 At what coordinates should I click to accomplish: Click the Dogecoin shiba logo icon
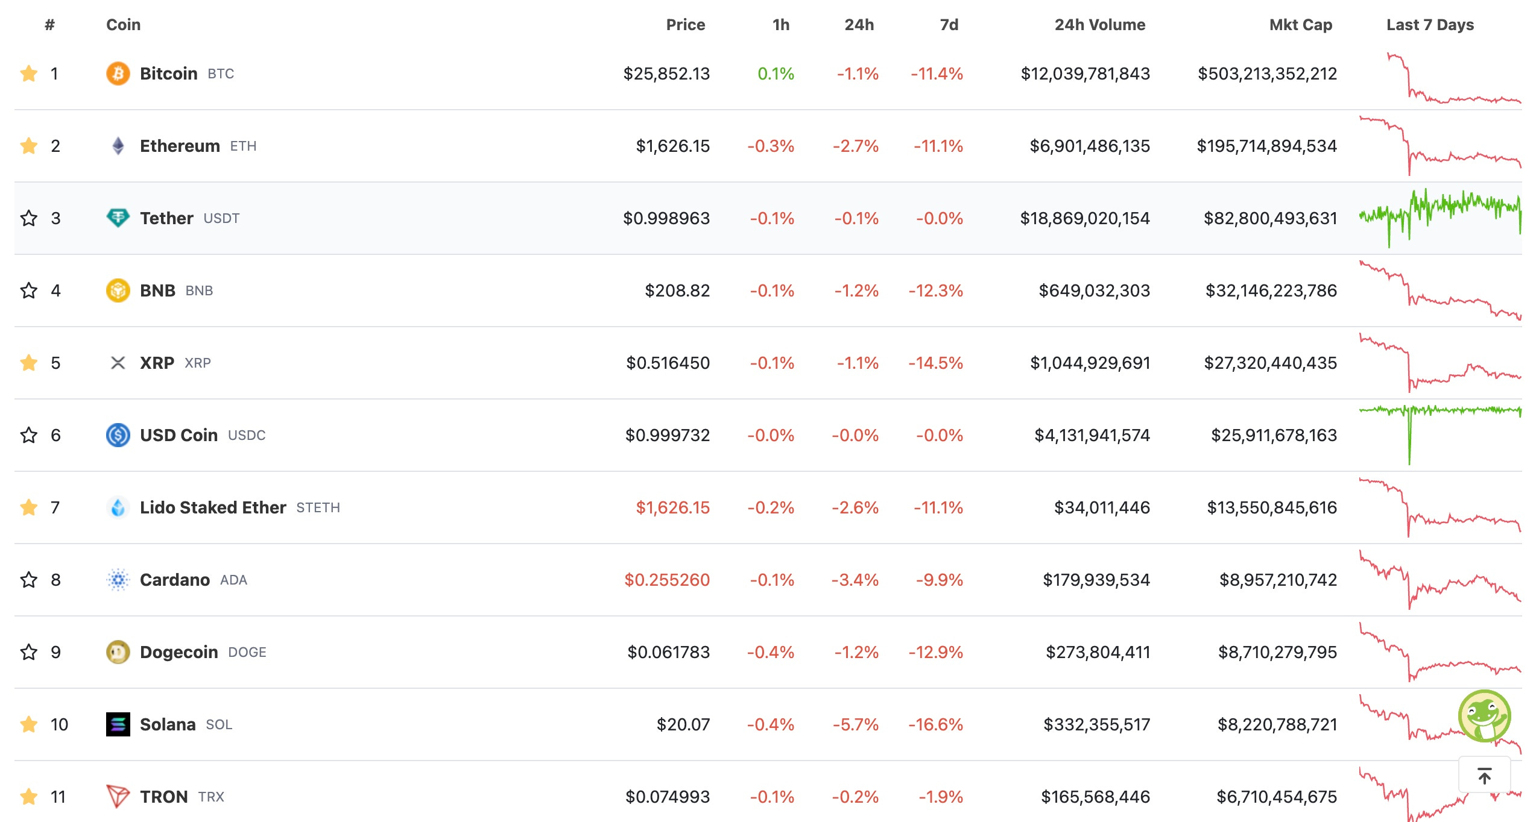[x=118, y=652]
